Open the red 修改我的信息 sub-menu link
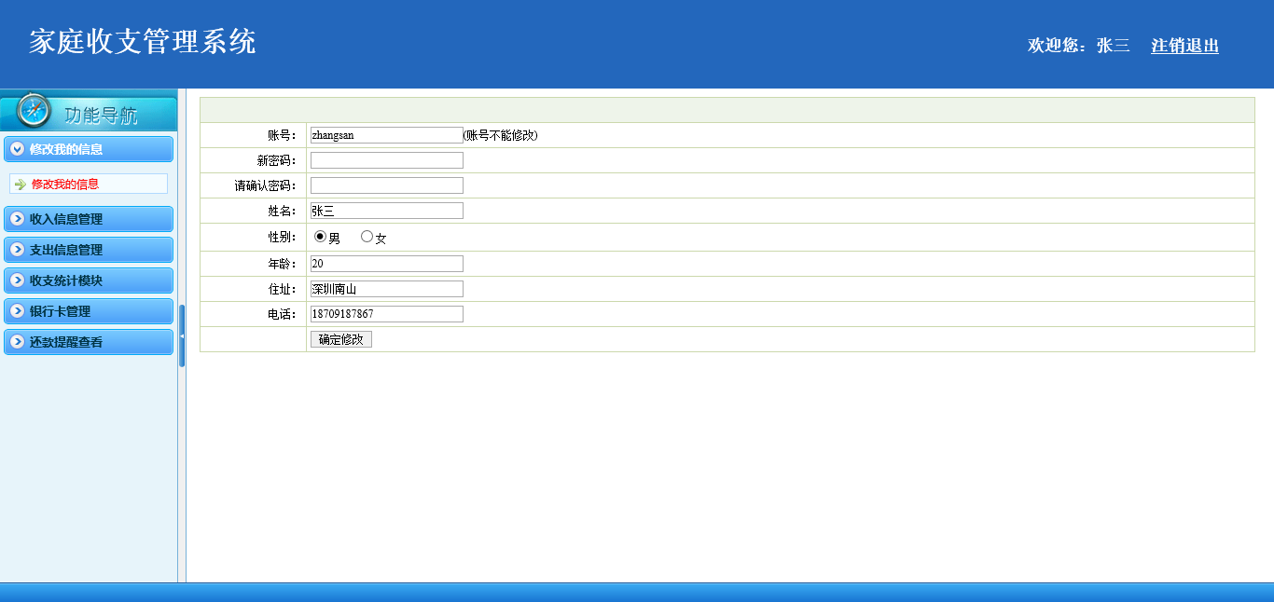Screen dimensions: 1274x602 click(x=65, y=184)
